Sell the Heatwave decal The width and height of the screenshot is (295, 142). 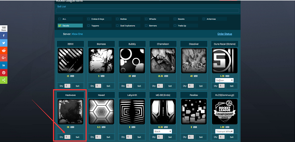point(77,137)
